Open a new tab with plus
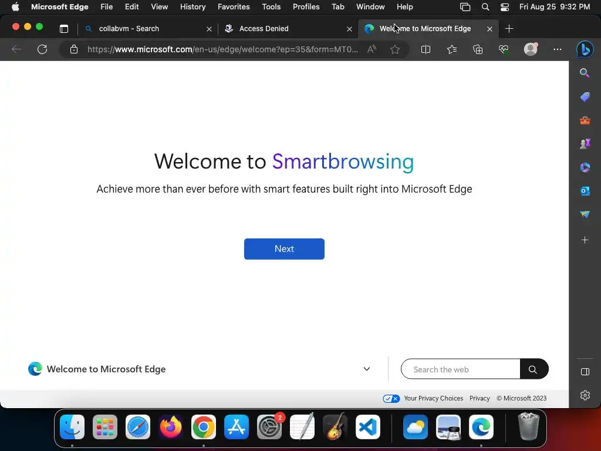This screenshot has width=601, height=451. coord(509,29)
